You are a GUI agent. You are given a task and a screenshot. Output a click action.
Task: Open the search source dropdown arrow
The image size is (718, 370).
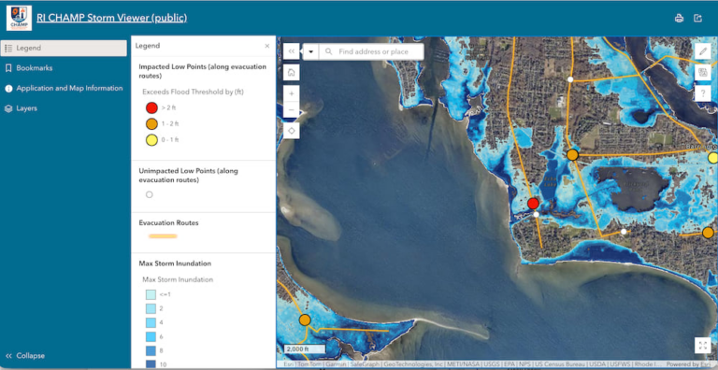click(311, 51)
